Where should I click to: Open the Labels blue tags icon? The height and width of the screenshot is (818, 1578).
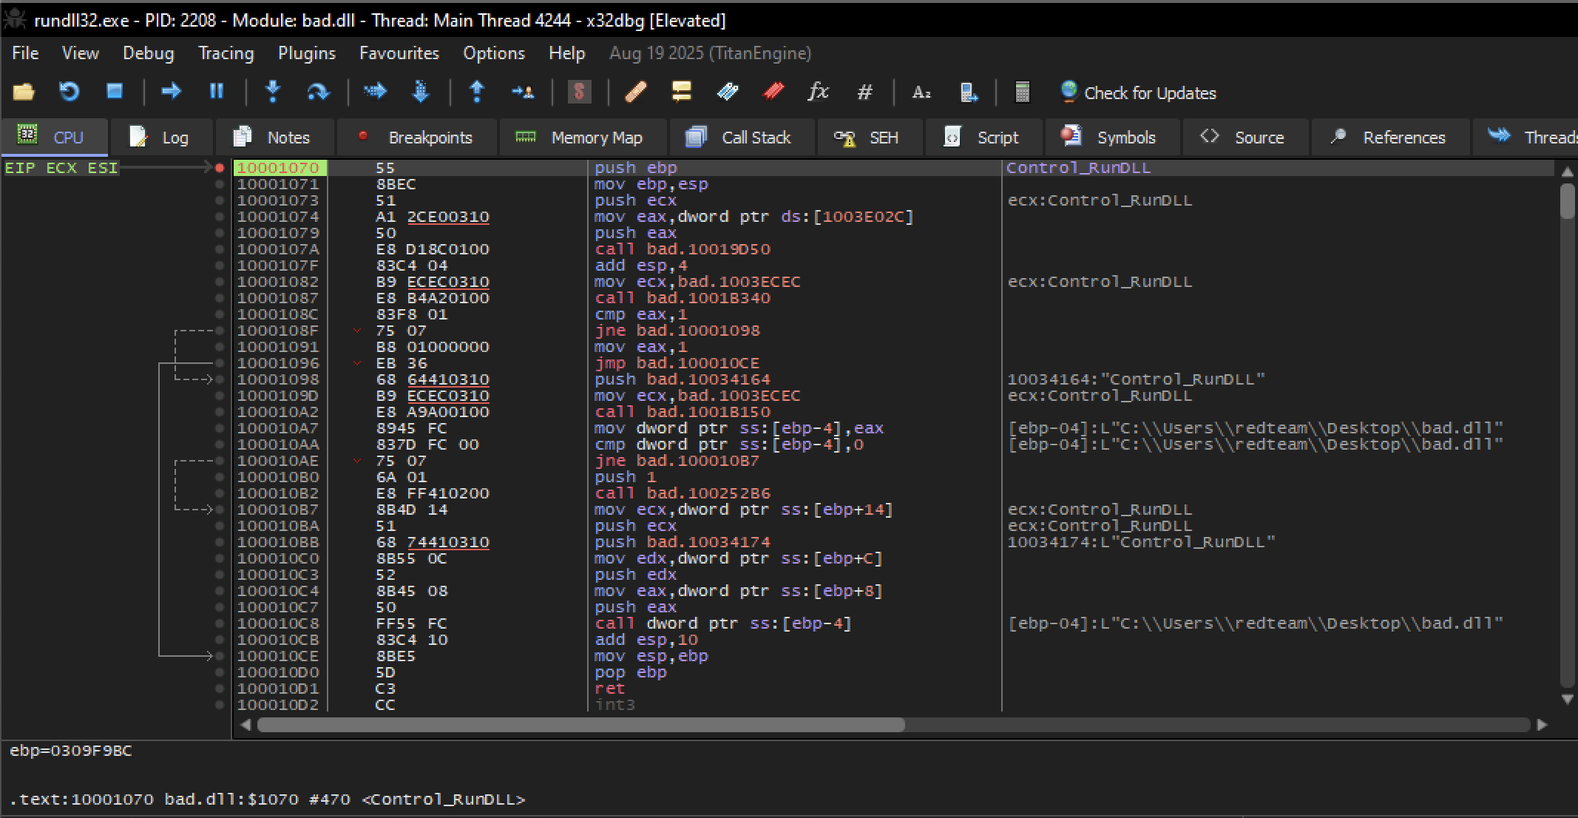[728, 92]
